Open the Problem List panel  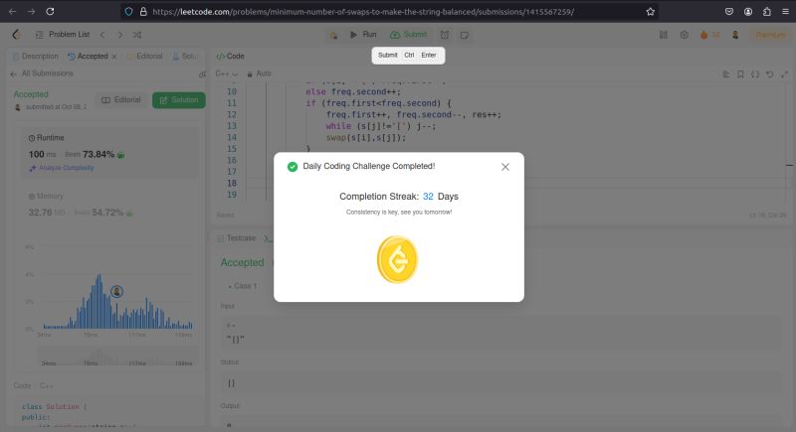63,35
